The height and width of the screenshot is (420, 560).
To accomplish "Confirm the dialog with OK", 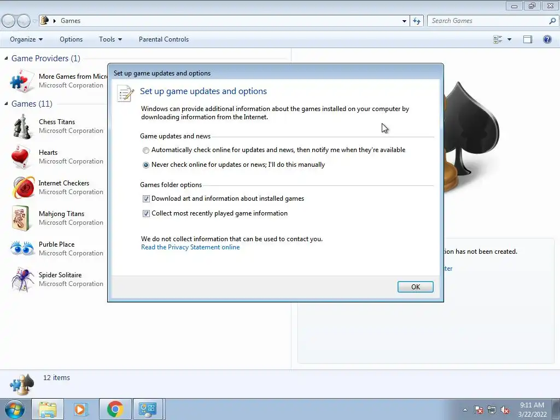I will 416,287.
